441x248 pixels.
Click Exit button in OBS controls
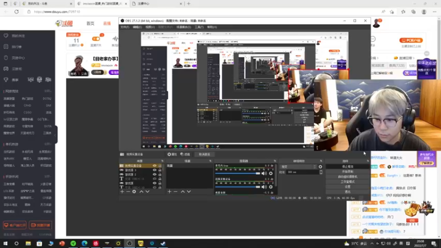[348, 192]
